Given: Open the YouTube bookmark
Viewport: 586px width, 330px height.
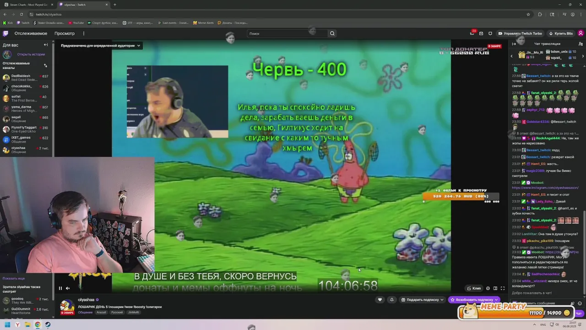Looking at the screenshot, I should [x=76, y=22].
